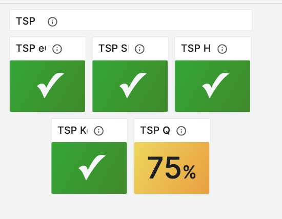Image resolution: width=282 pixels, height=219 pixels.
Task: Open the TSP row header title
Action: (26, 21)
